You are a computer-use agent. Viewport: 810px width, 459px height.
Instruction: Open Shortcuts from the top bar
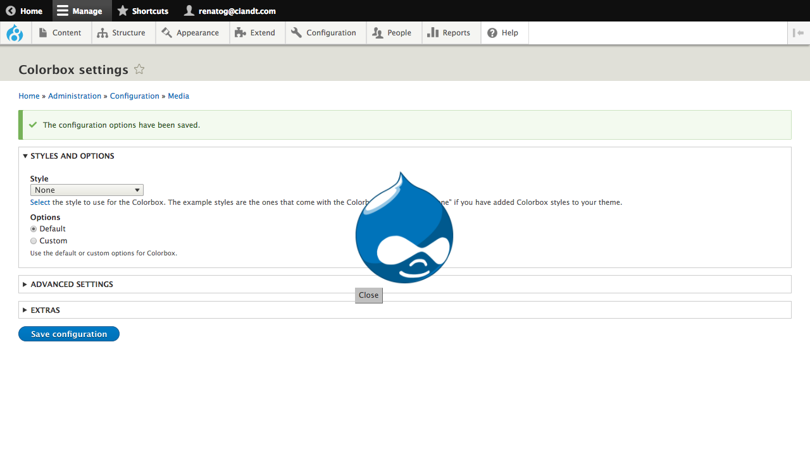(143, 11)
